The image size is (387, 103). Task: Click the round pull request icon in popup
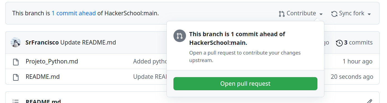[180, 36]
